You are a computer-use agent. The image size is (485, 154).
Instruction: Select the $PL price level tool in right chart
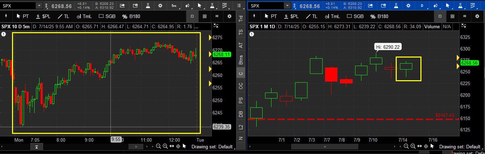click(291, 16)
